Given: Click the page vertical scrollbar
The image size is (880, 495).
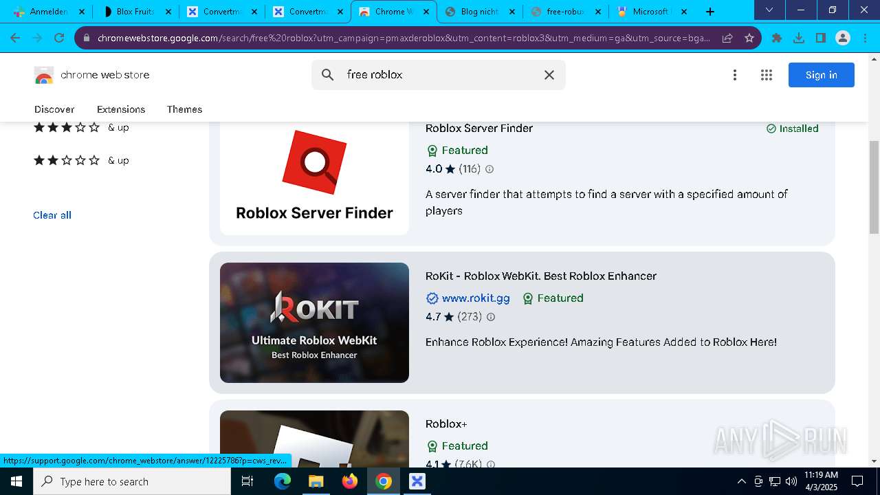Looking at the screenshot, I should pyautogui.click(x=874, y=187).
